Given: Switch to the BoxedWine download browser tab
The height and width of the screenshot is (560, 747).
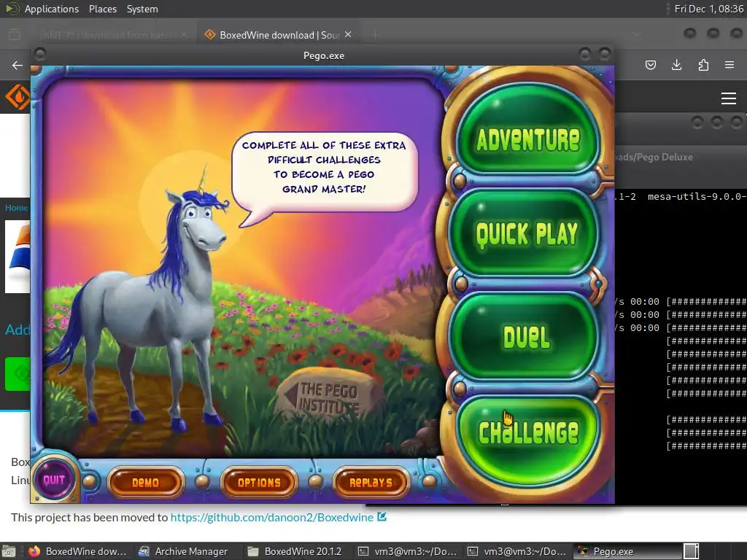Looking at the screenshot, I should (x=279, y=35).
